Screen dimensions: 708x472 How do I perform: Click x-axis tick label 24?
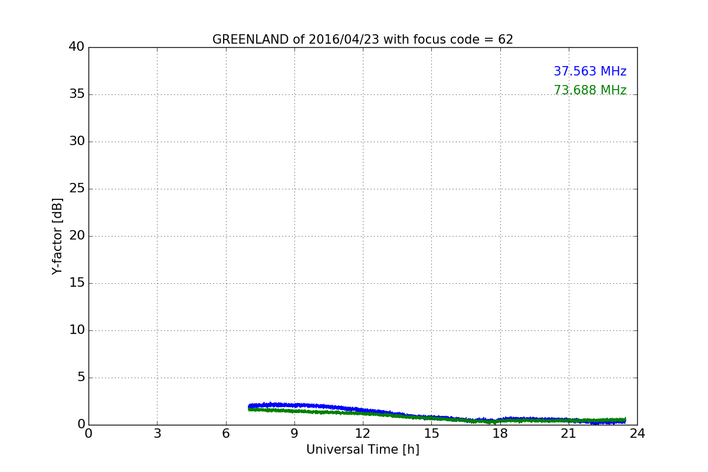pyautogui.click(x=637, y=434)
